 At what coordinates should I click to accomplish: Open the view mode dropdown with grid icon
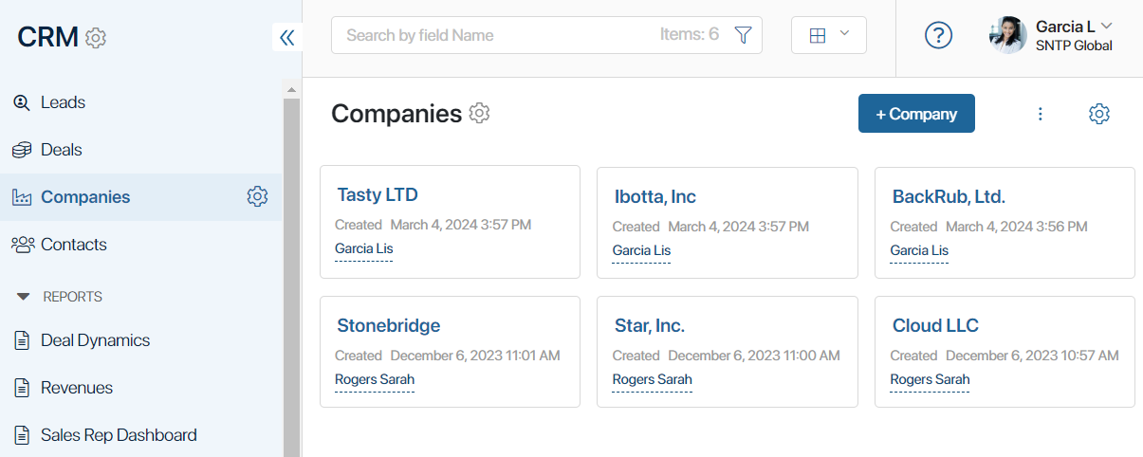(x=829, y=35)
